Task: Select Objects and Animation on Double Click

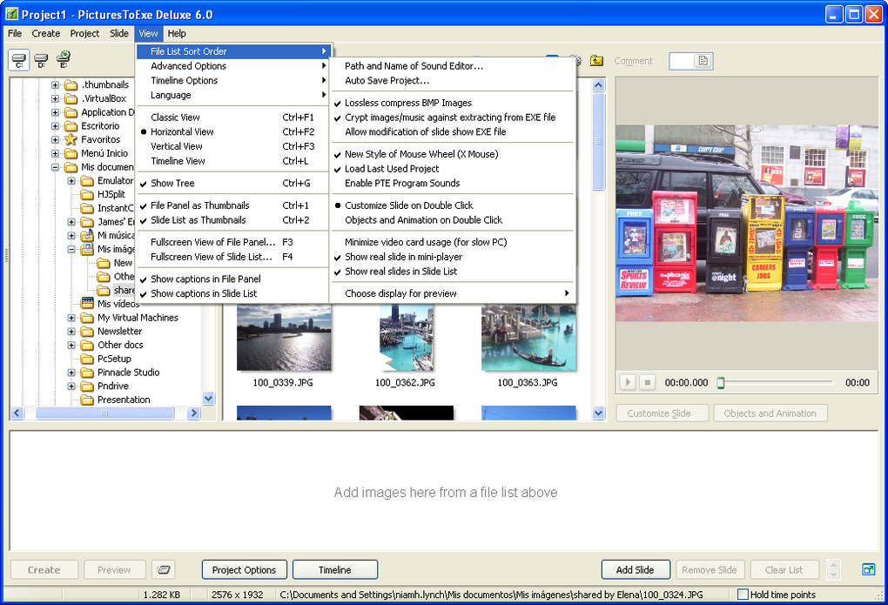Action: 453,220
